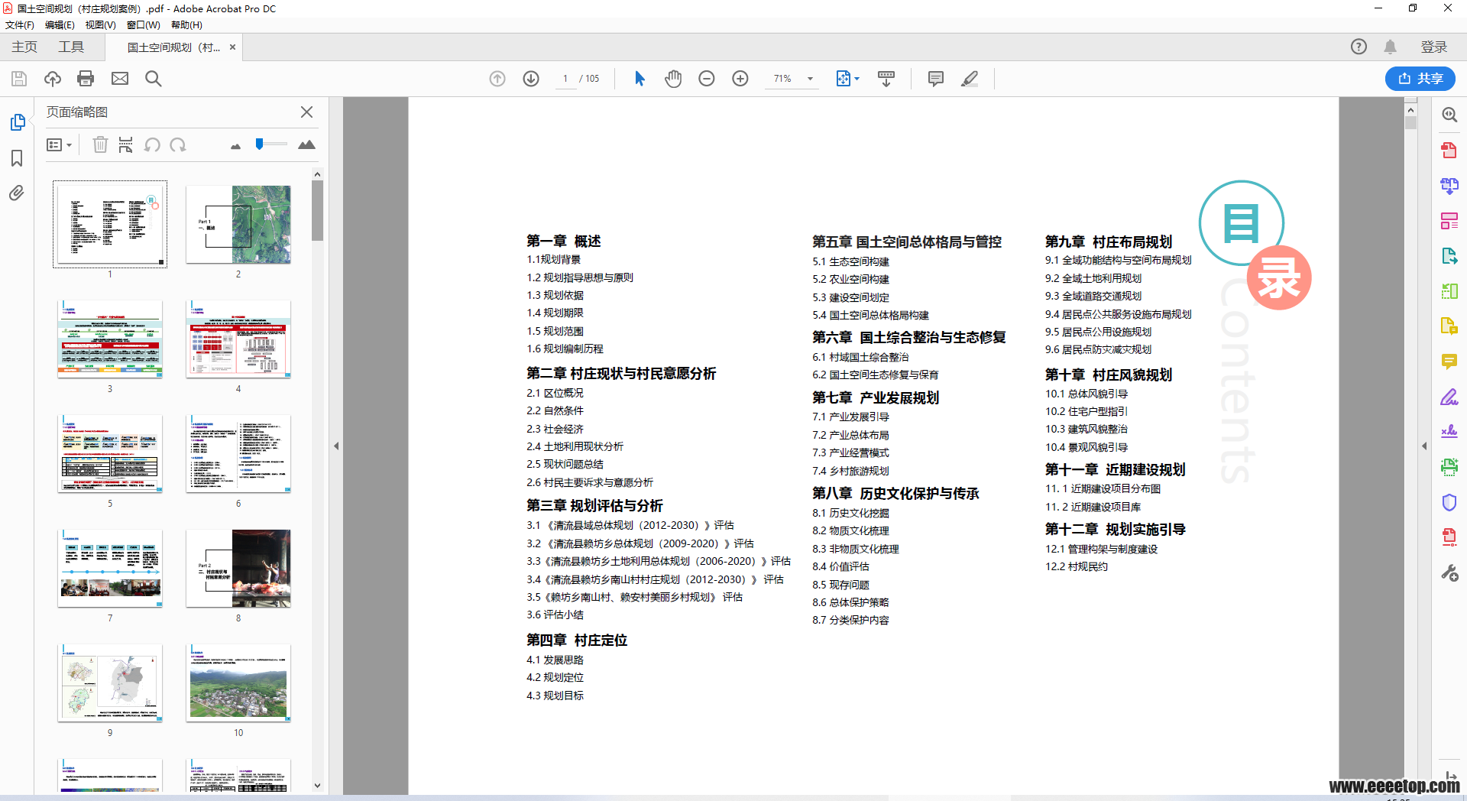The width and height of the screenshot is (1467, 801).
Task: Close the page thumbnails panel
Action: [306, 112]
